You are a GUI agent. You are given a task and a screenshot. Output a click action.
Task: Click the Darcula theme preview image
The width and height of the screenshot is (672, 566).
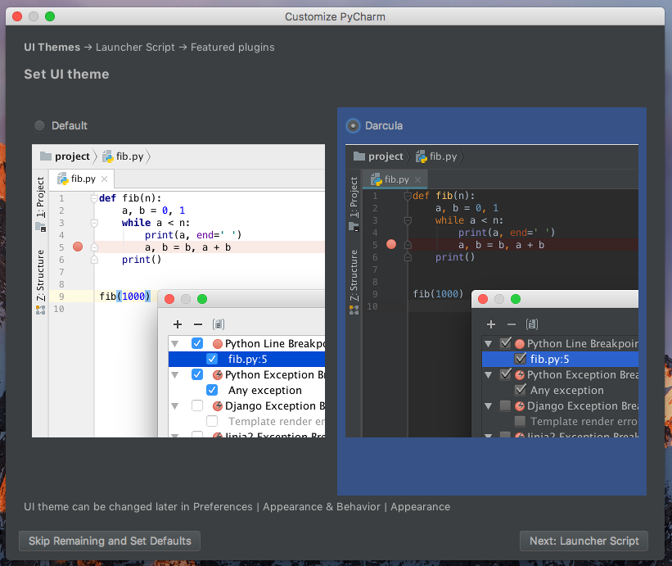tap(491, 291)
